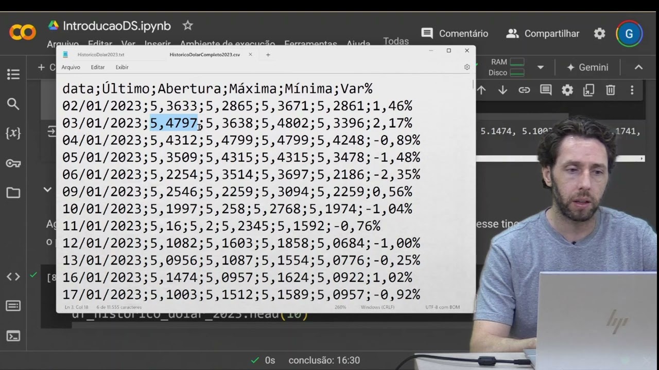The height and width of the screenshot is (370, 659).
Task: Click the 17/01/2023 data line
Action: point(241,294)
